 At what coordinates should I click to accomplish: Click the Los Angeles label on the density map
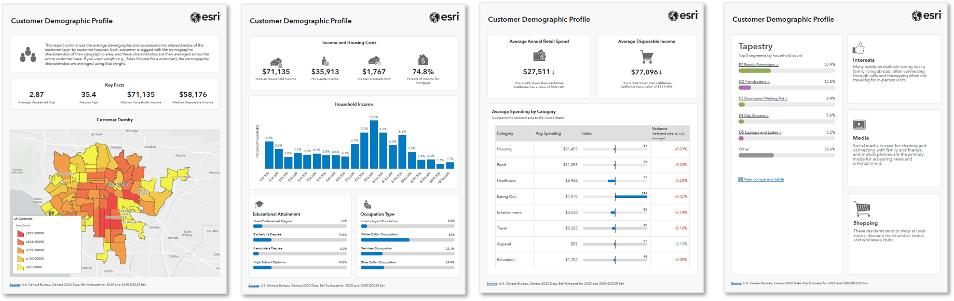click(117, 184)
